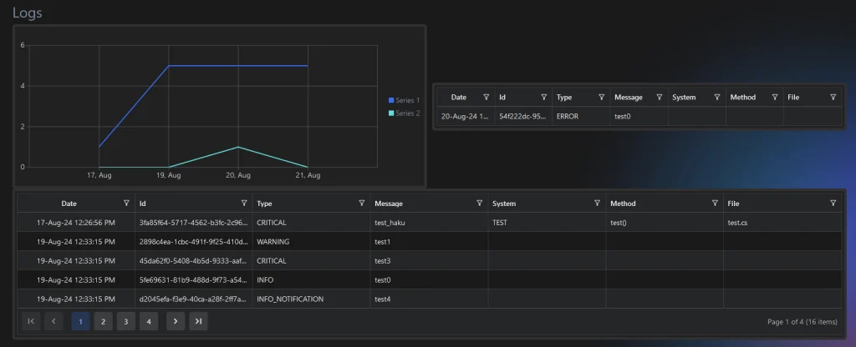Click filter icon on bottom grid File column
Viewport: 856px width, 347px height.
point(833,203)
